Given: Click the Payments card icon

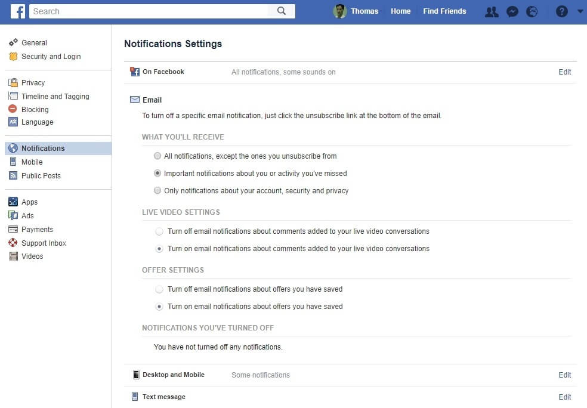Looking at the screenshot, I should [13, 229].
